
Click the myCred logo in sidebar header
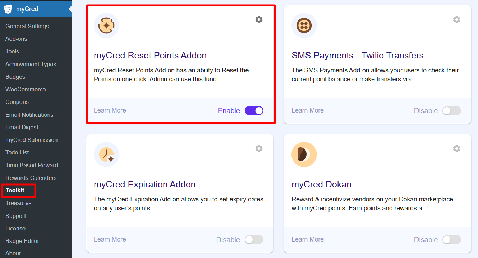tap(8, 9)
